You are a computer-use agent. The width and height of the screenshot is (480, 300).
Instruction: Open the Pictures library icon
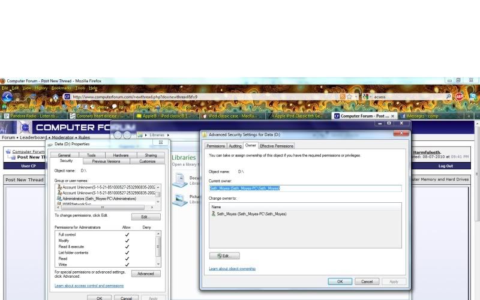180,199
